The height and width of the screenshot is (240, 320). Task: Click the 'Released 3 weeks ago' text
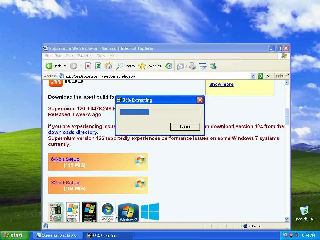pyautogui.click(x=74, y=114)
